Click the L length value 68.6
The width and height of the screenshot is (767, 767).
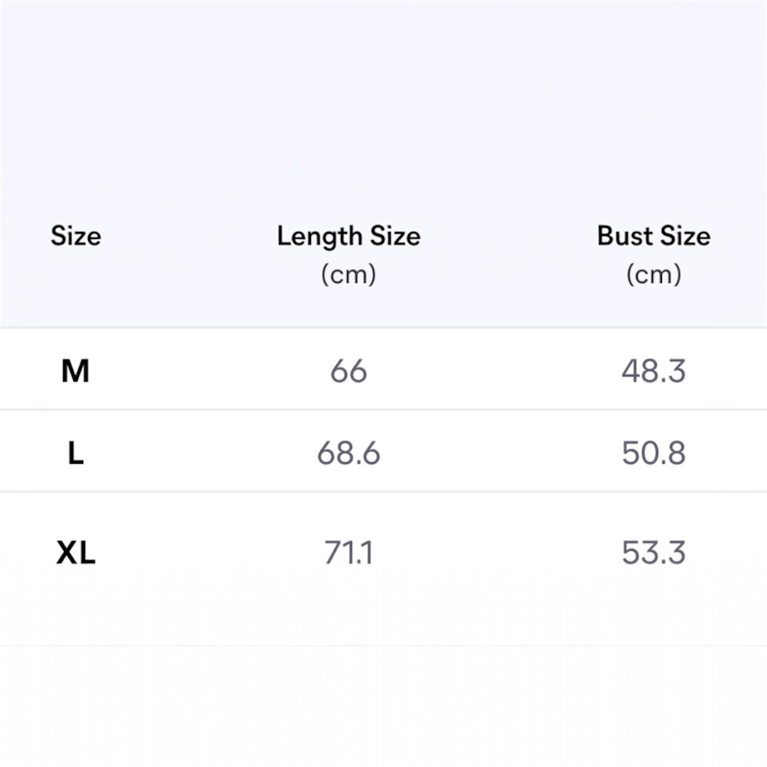349,454
